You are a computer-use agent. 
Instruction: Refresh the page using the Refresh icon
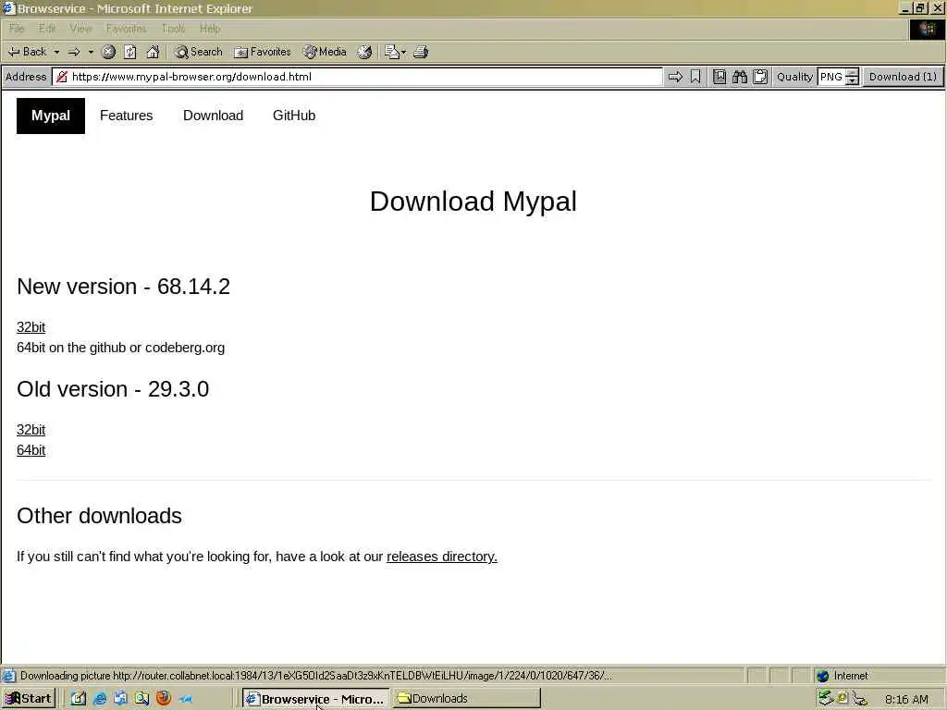click(130, 52)
